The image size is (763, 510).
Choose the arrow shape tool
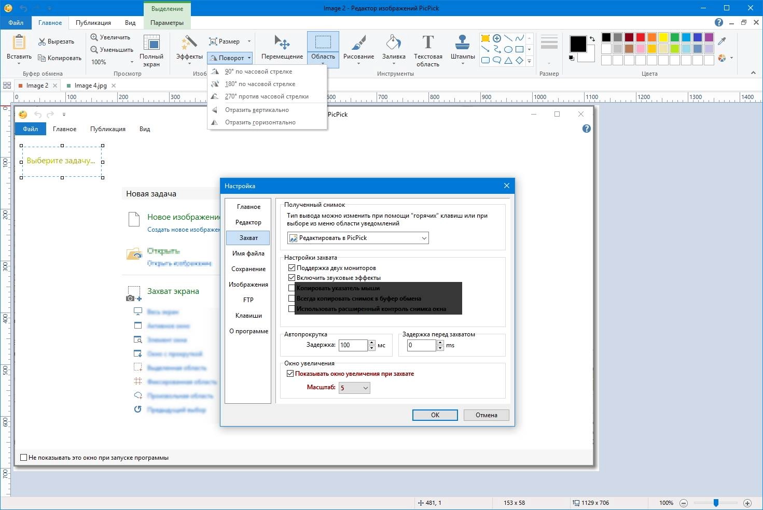tap(485, 49)
